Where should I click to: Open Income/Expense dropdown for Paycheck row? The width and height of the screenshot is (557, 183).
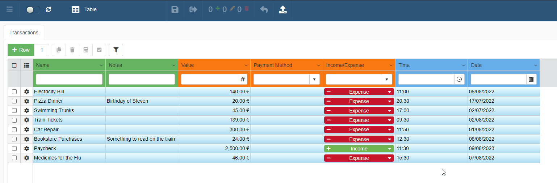click(389, 149)
